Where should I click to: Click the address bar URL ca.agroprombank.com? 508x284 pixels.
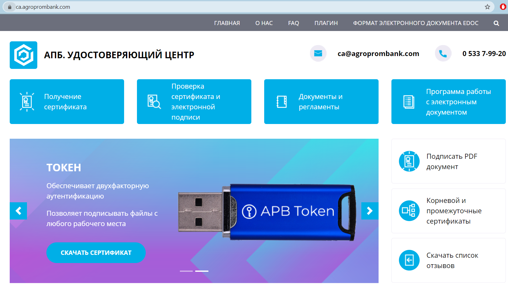(x=43, y=7)
